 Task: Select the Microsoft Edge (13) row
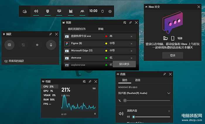click(100, 51)
